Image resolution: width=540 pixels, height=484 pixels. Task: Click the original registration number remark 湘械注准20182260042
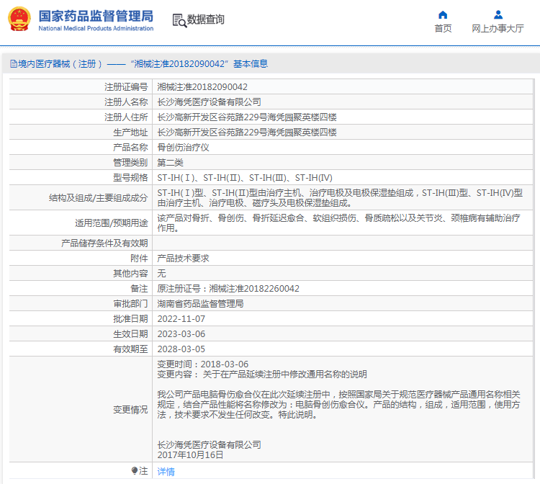254,288
